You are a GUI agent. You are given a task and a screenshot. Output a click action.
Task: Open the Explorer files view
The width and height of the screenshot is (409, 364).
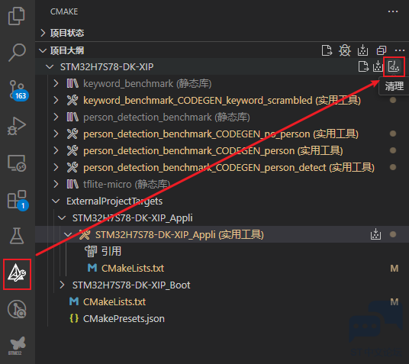coord(17,16)
